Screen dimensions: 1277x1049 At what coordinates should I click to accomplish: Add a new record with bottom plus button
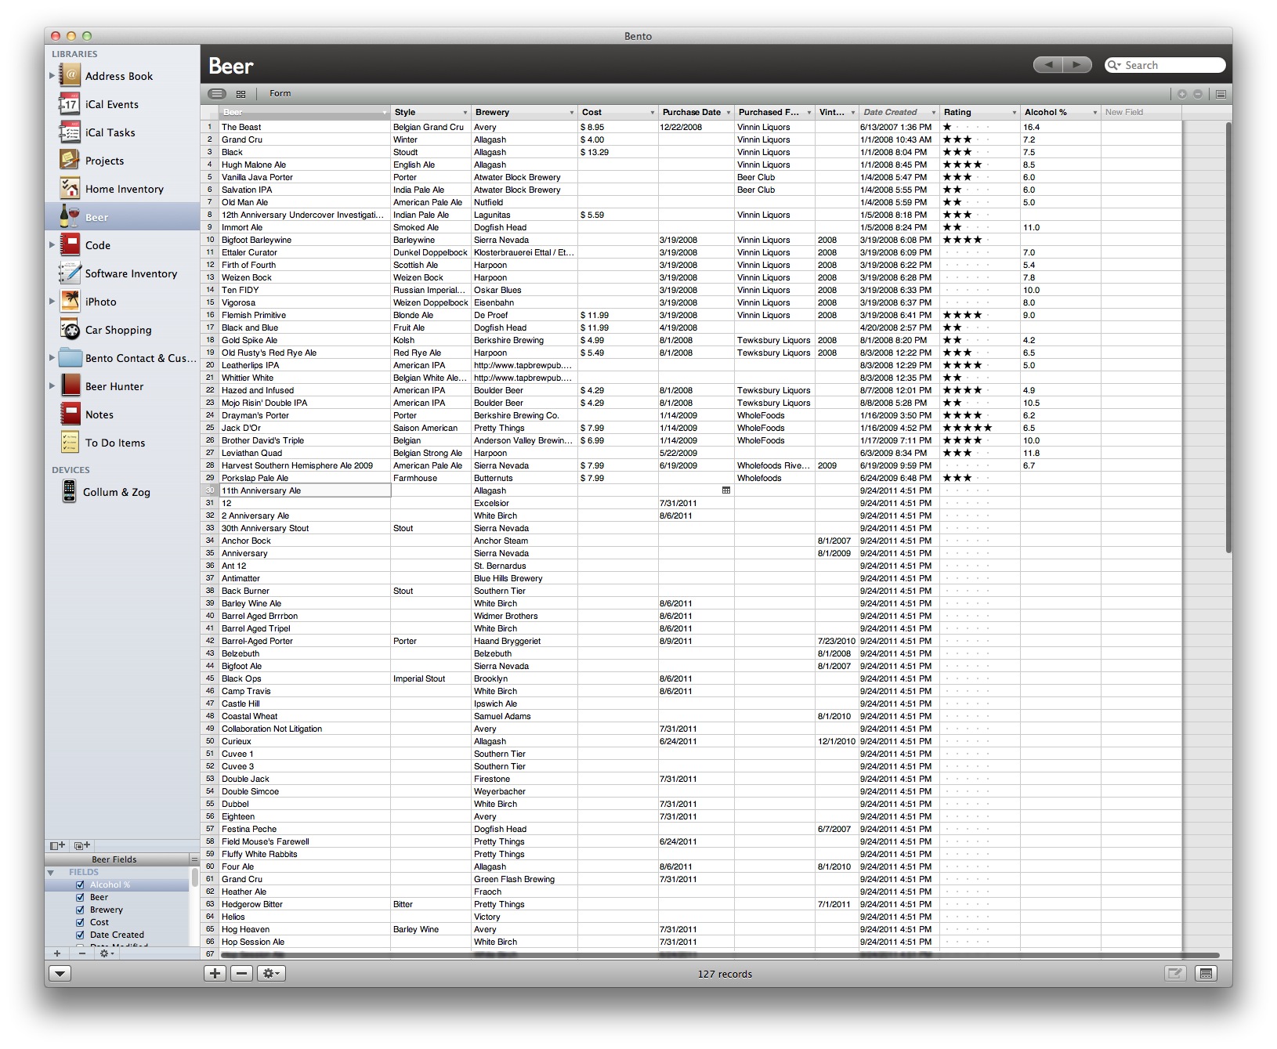[215, 973]
